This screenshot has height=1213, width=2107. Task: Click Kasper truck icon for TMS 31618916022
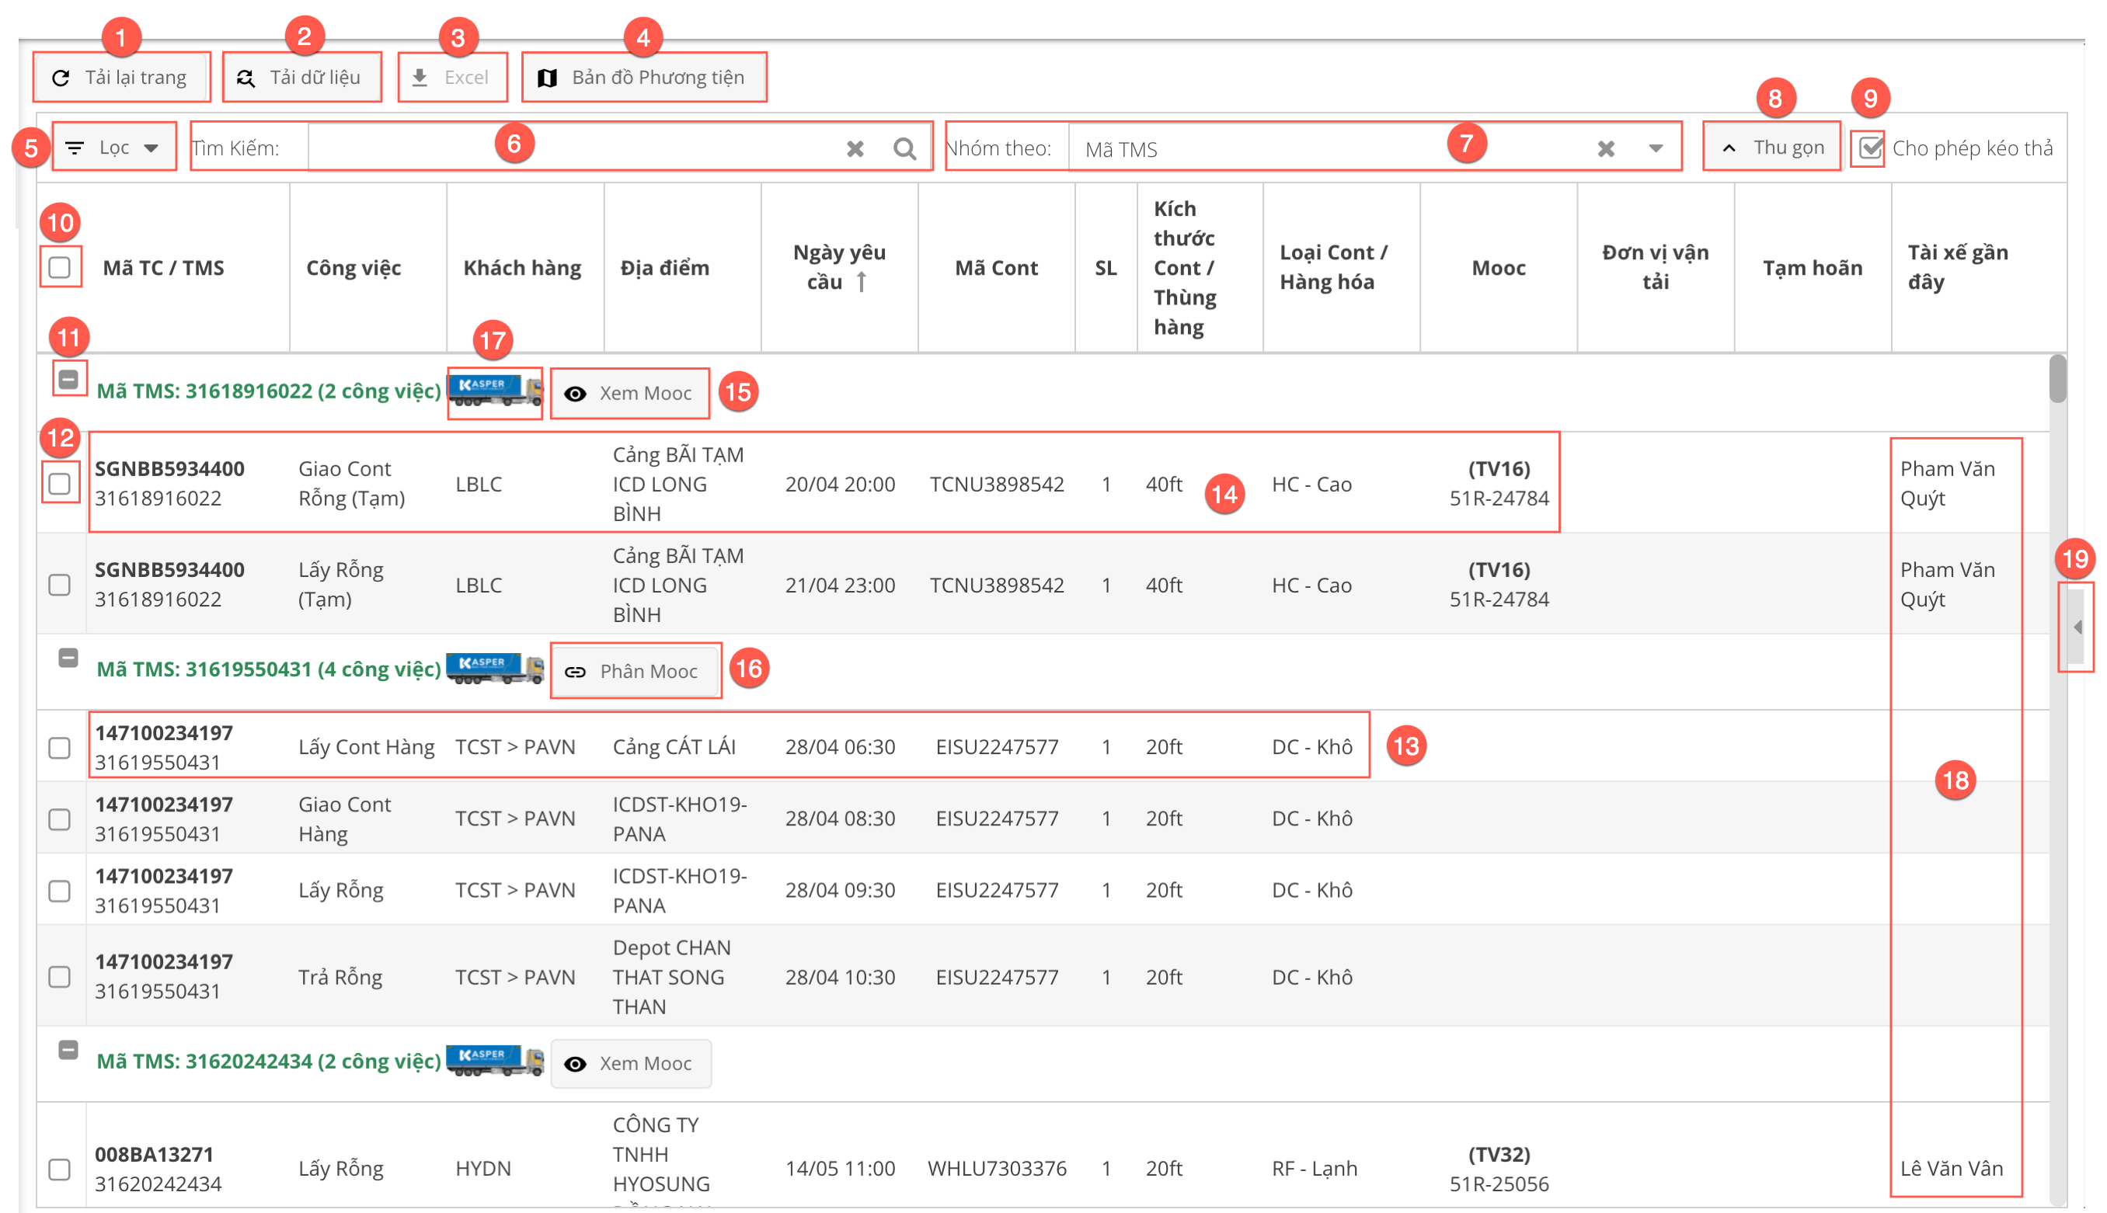click(495, 390)
